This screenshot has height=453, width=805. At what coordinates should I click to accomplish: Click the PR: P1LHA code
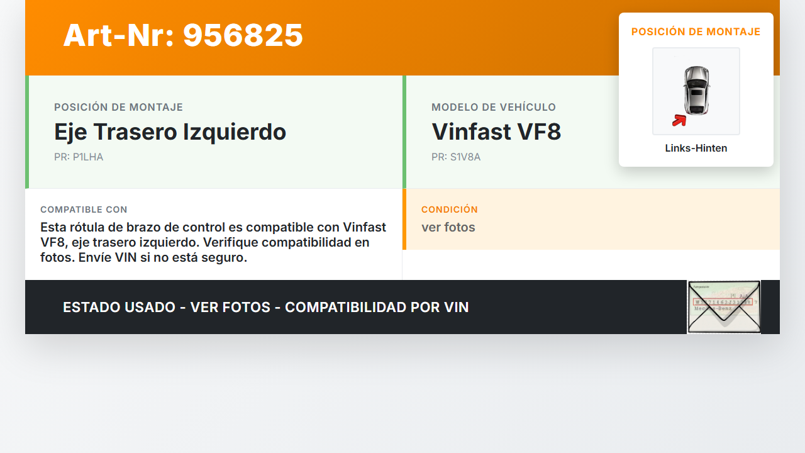click(79, 157)
